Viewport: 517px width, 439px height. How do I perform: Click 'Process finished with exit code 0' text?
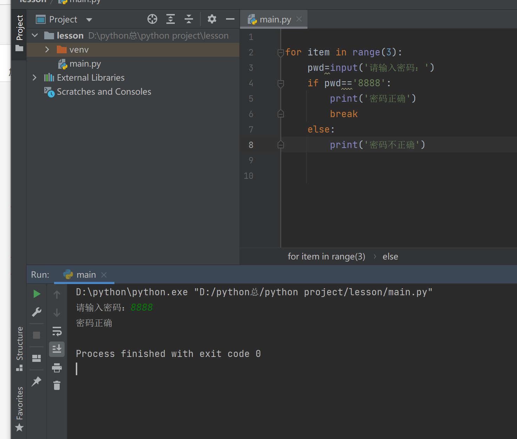pos(168,354)
